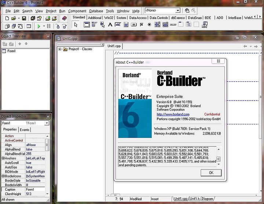Screen dimensions: 264x204
Task: Open the Component menu
Action: (x=77, y=11)
